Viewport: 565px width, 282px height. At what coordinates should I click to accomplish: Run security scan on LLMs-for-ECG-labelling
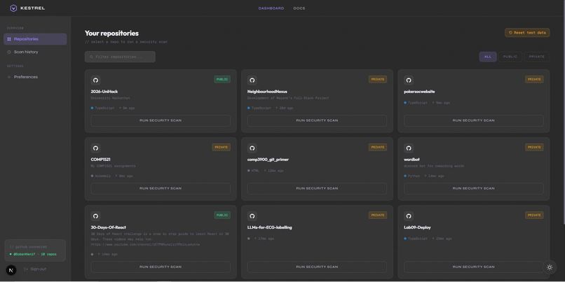[317, 267]
